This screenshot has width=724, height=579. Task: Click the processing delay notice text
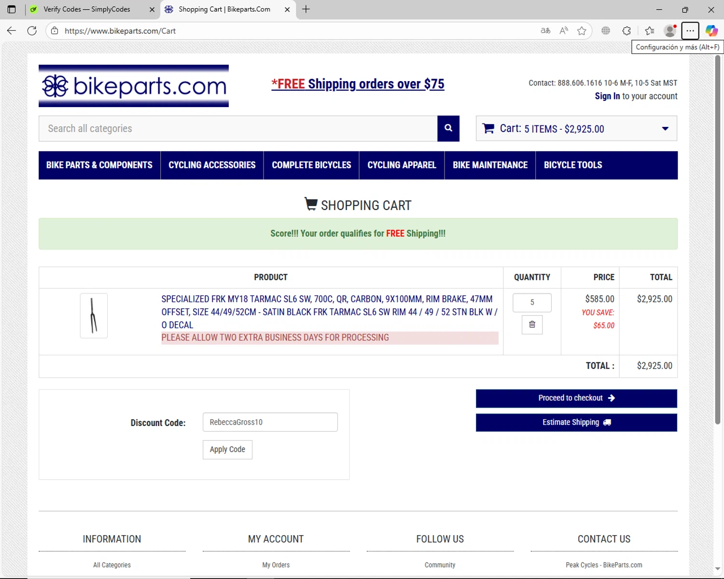275,338
